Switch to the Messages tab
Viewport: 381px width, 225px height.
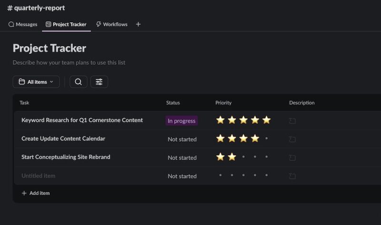(x=23, y=24)
